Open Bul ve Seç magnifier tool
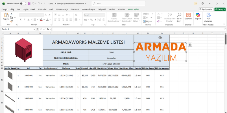 coord(179,15)
